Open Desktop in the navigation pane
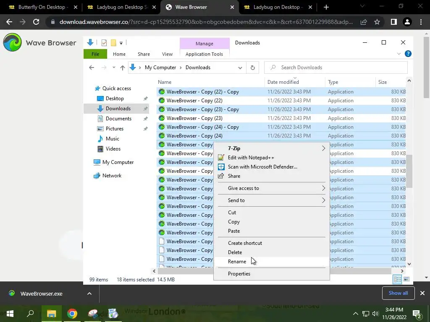This screenshot has width=430, height=322. point(115,99)
